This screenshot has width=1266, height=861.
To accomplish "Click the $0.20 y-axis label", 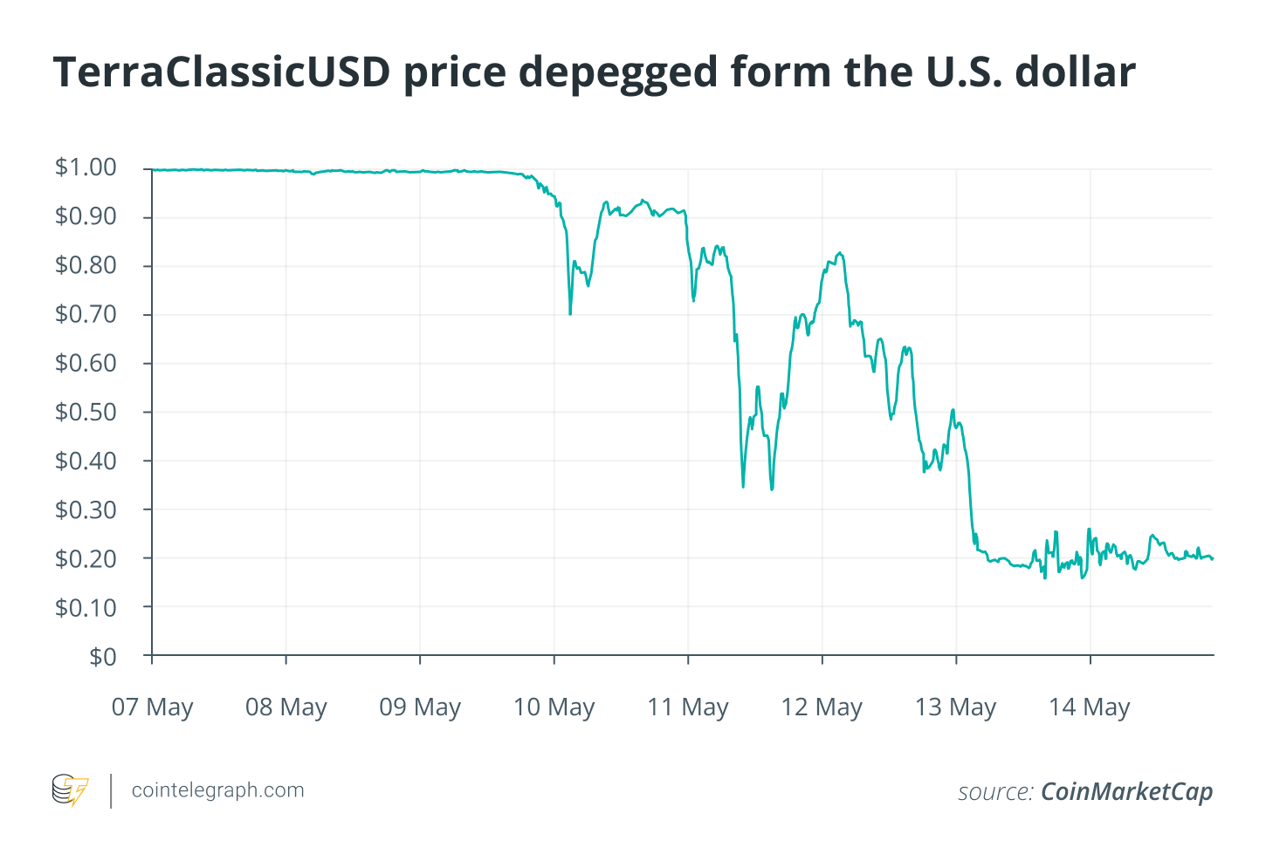I will point(86,558).
